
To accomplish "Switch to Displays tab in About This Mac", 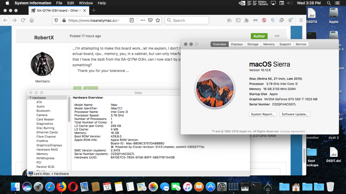I will (x=237, y=44).
